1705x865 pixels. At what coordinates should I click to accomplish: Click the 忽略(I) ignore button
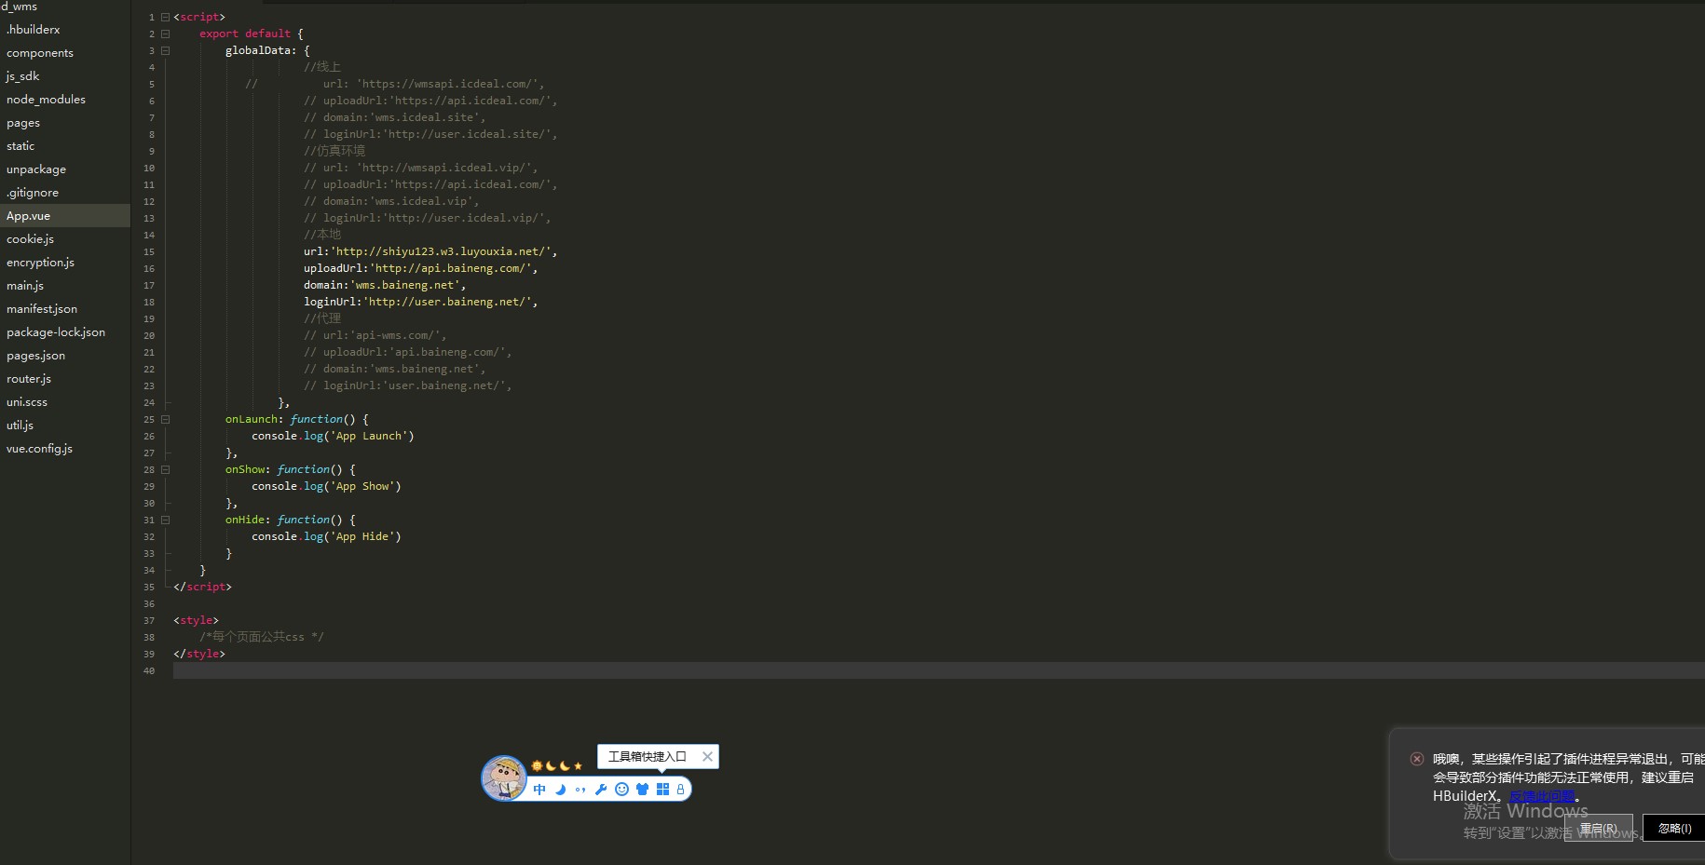(1674, 828)
